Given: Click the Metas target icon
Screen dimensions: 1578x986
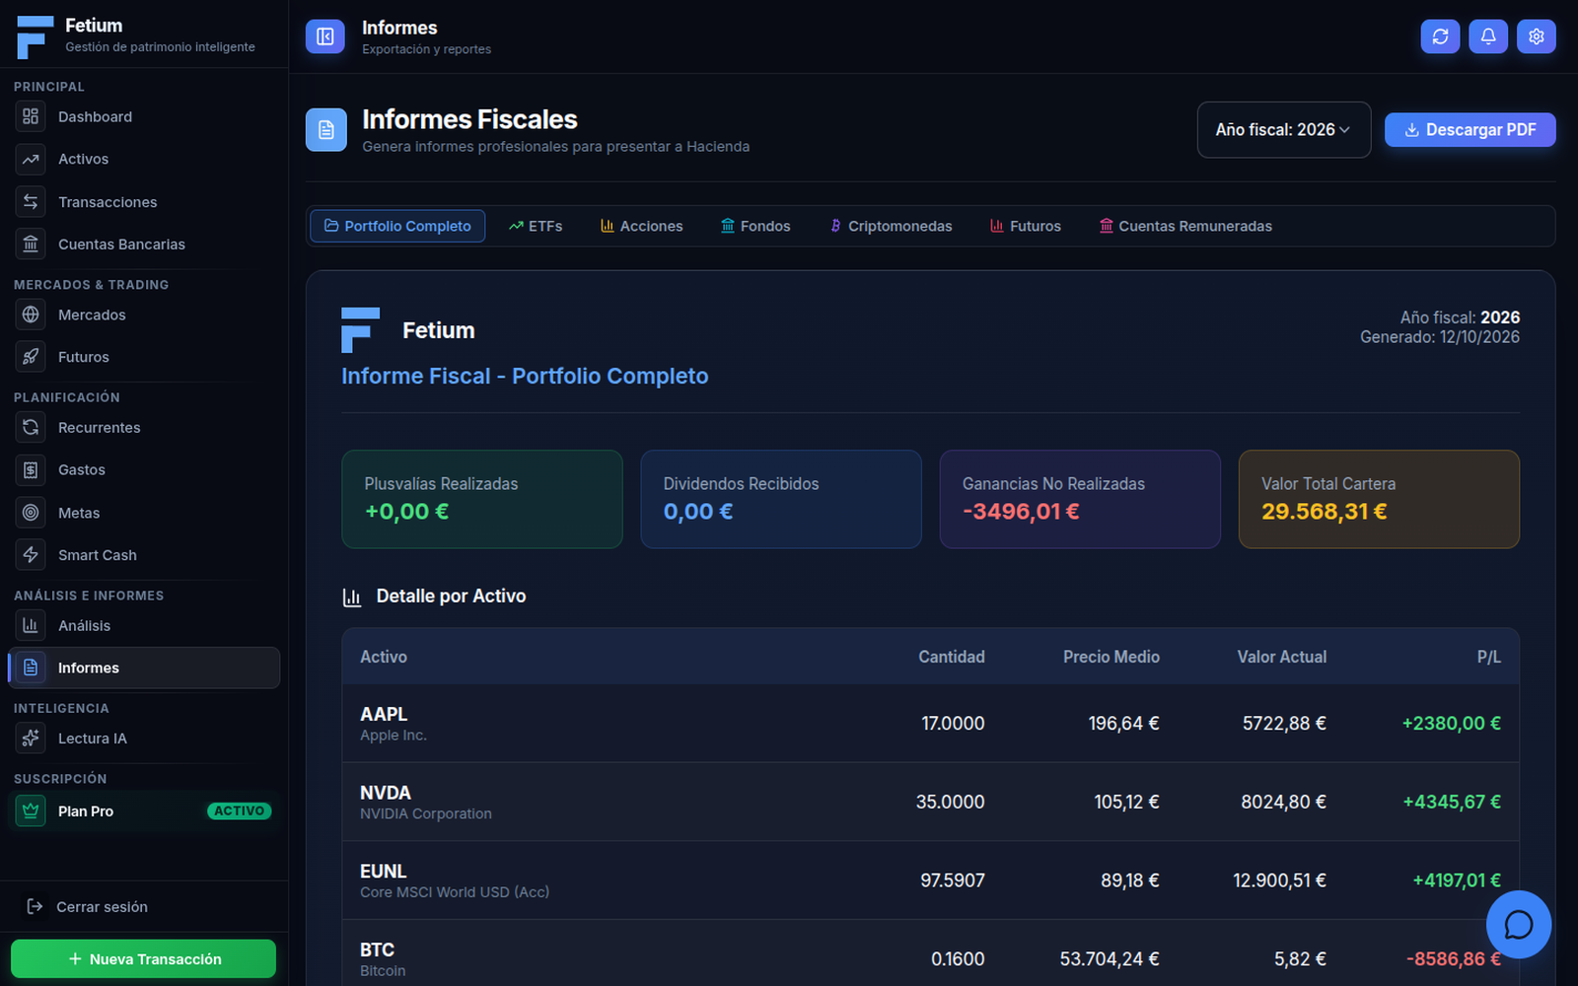Looking at the screenshot, I should [x=31, y=513].
